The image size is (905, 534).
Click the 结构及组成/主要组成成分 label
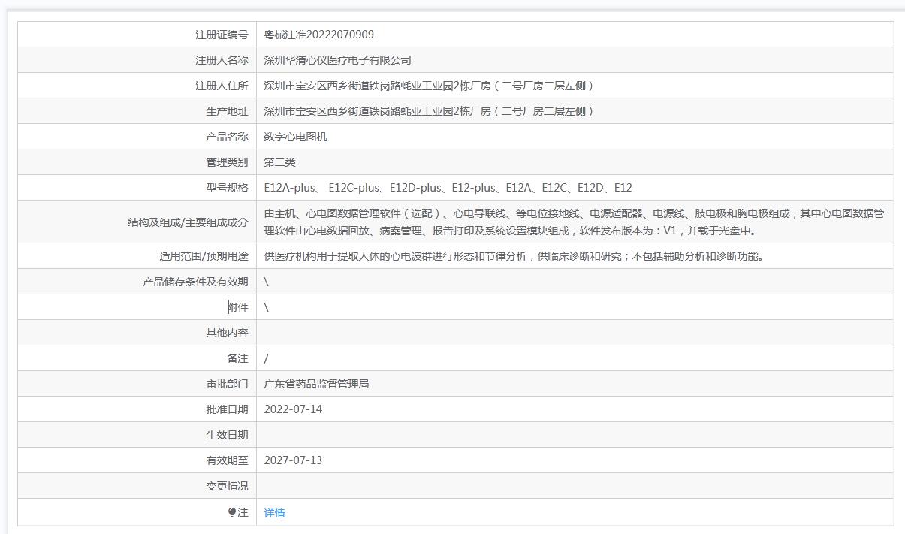[188, 222]
